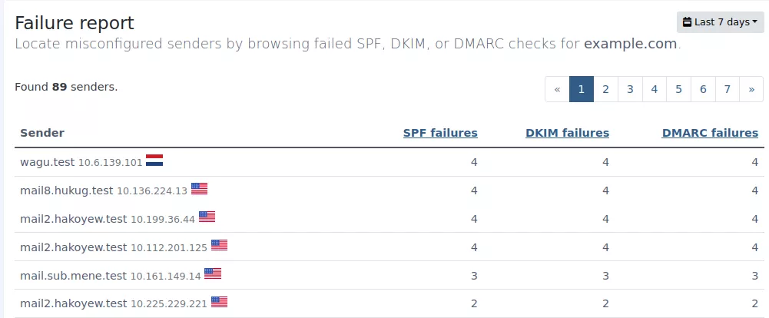The image size is (769, 318).
Task: Click the Netherlands flag next to wagu.test
Action: coord(154,161)
